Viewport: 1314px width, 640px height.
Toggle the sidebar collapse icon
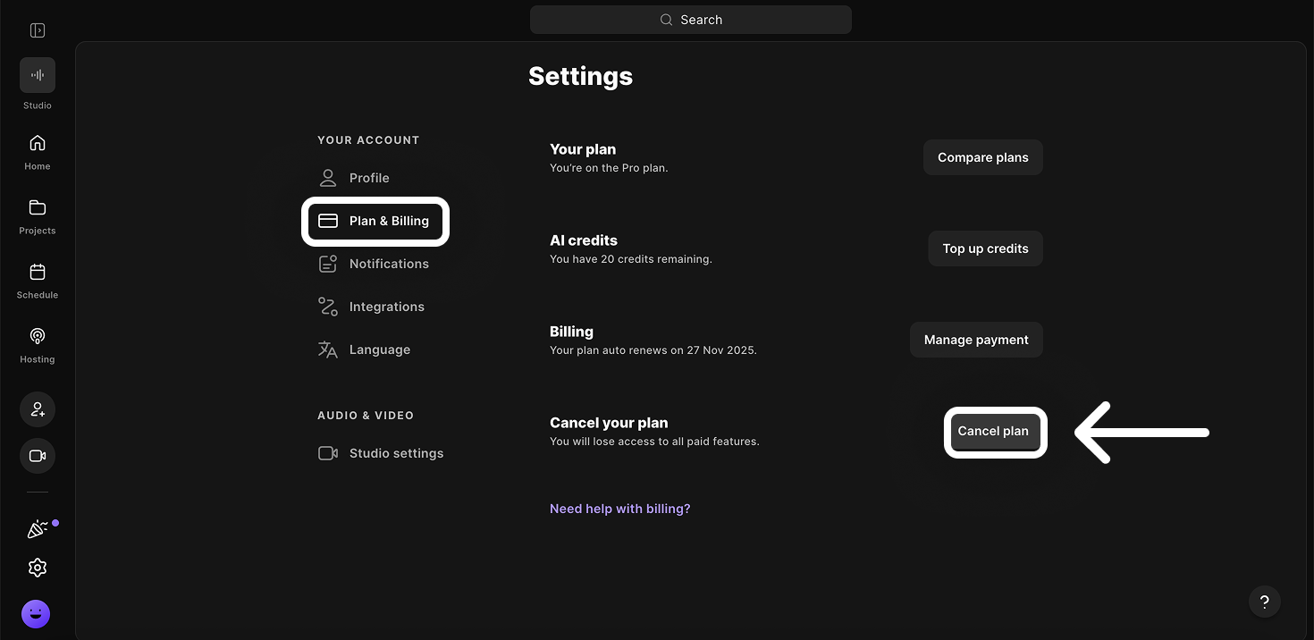pos(38,30)
